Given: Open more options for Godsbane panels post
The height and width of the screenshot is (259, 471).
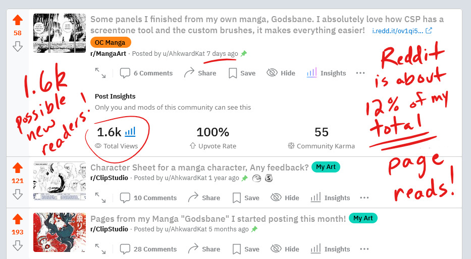Looking at the screenshot, I should pos(360,73).
